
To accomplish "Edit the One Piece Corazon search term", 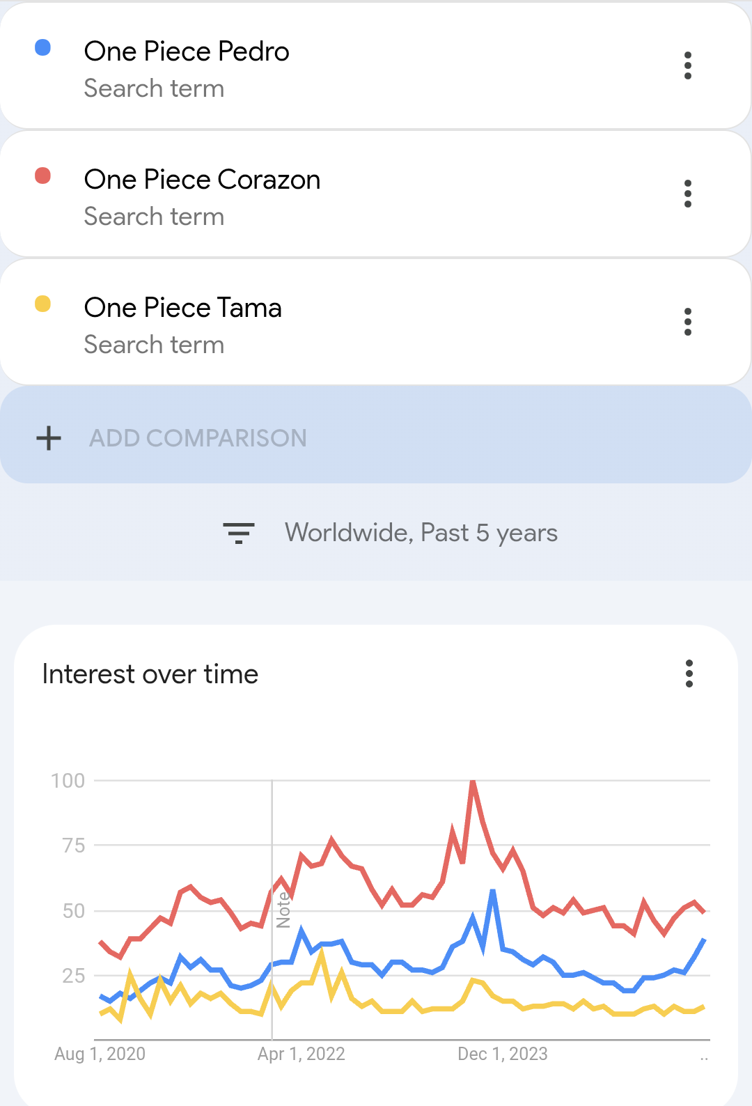I will [x=202, y=180].
